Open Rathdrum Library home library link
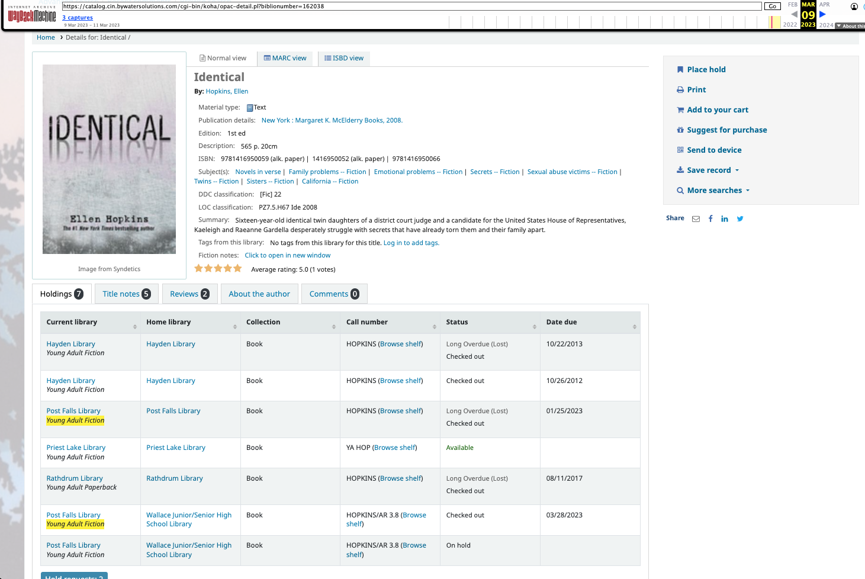This screenshot has width=865, height=579. [x=175, y=478]
